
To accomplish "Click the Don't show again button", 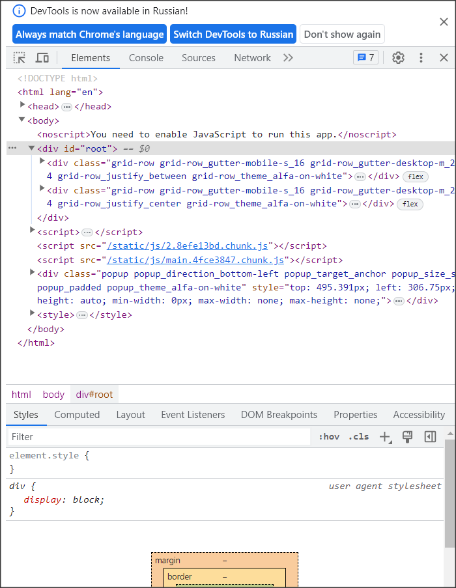I will (342, 34).
